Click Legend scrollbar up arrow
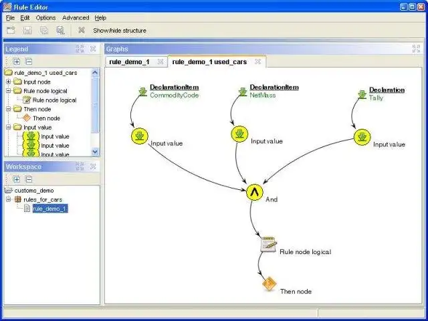 95,72
